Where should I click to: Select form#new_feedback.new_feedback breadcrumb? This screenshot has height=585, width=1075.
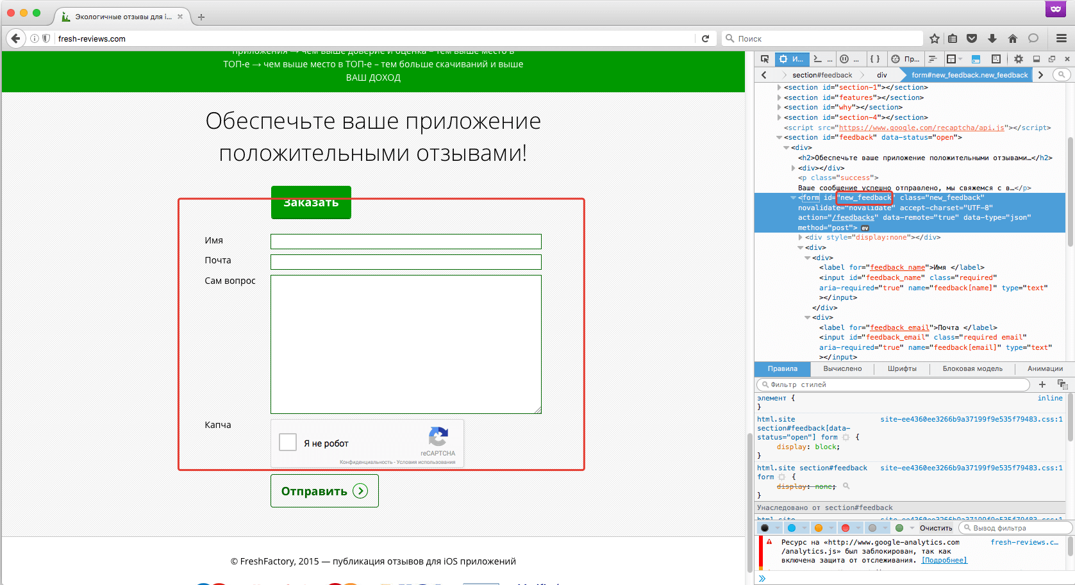tap(969, 75)
